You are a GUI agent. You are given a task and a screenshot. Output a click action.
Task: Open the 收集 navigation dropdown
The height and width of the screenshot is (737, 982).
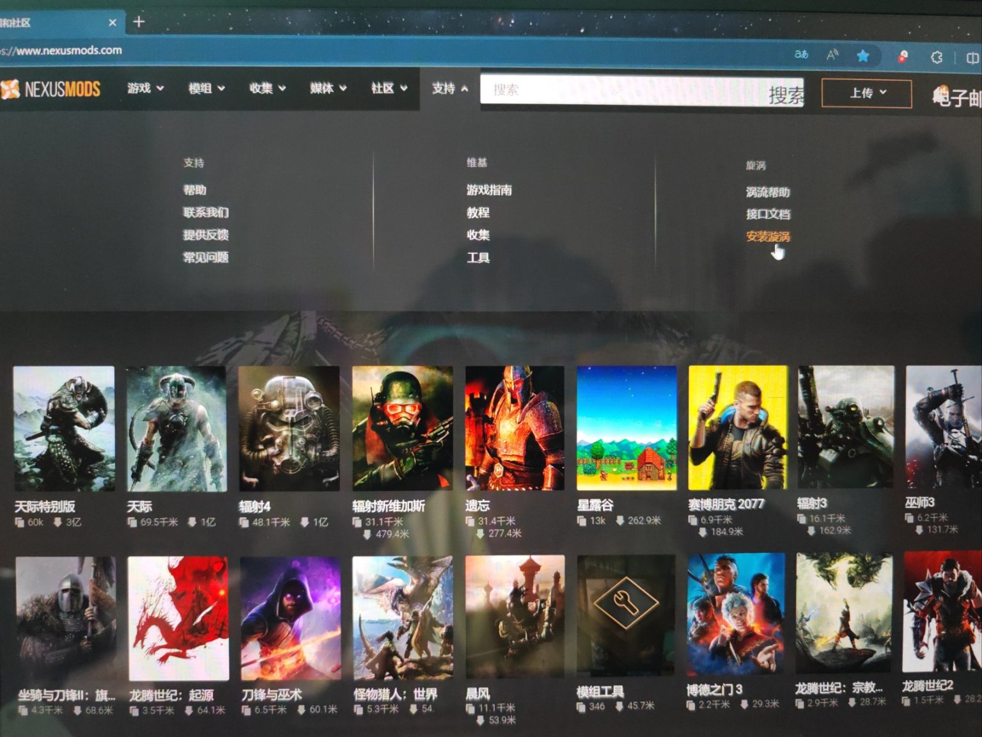(267, 88)
